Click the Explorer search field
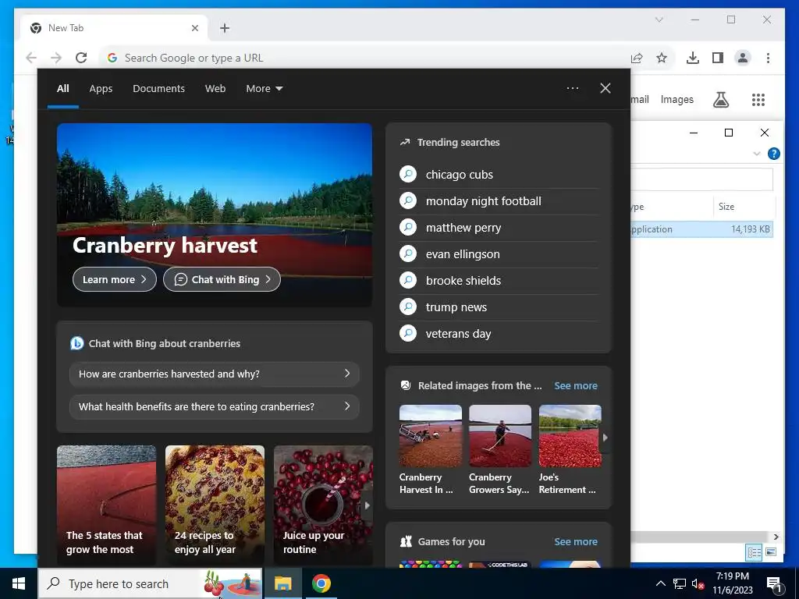This screenshot has height=599, width=799. coord(701,179)
